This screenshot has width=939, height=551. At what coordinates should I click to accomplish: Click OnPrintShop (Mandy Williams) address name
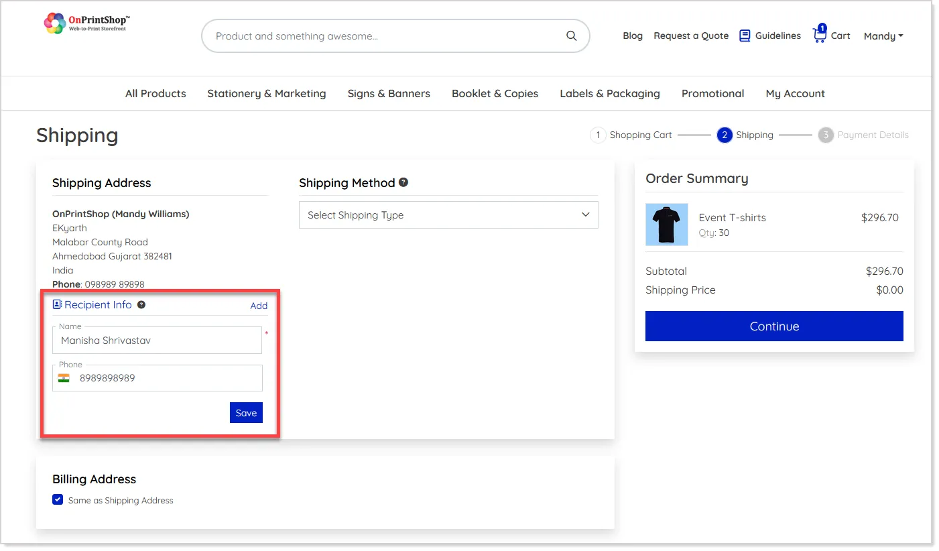tap(121, 215)
